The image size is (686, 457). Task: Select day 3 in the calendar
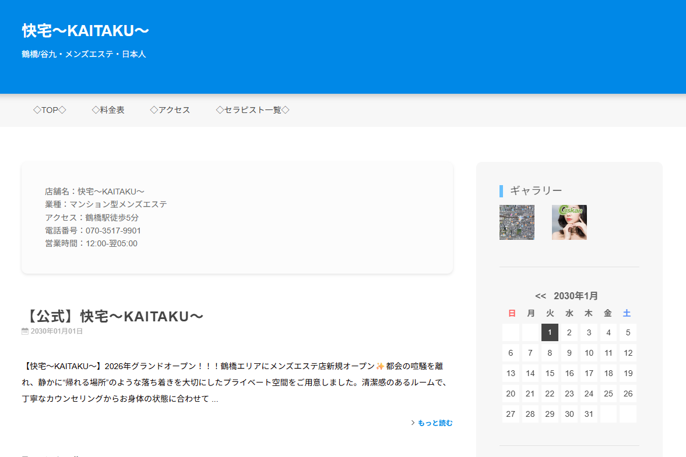[589, 332]
